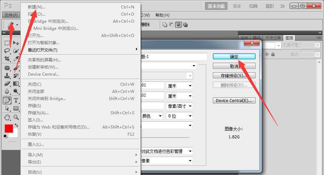This screenshot has width=324, height=175.
Task: Select the Eraser tool
Action: [7, 83]
